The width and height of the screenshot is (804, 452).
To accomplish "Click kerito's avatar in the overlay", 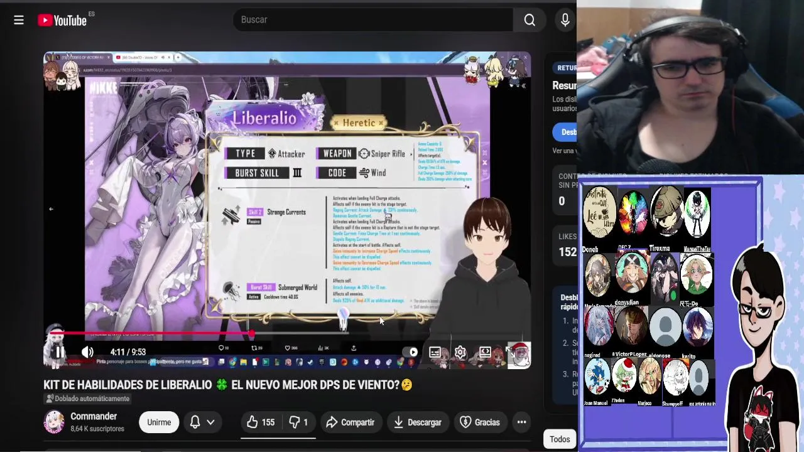I will [x=697, y=328].
